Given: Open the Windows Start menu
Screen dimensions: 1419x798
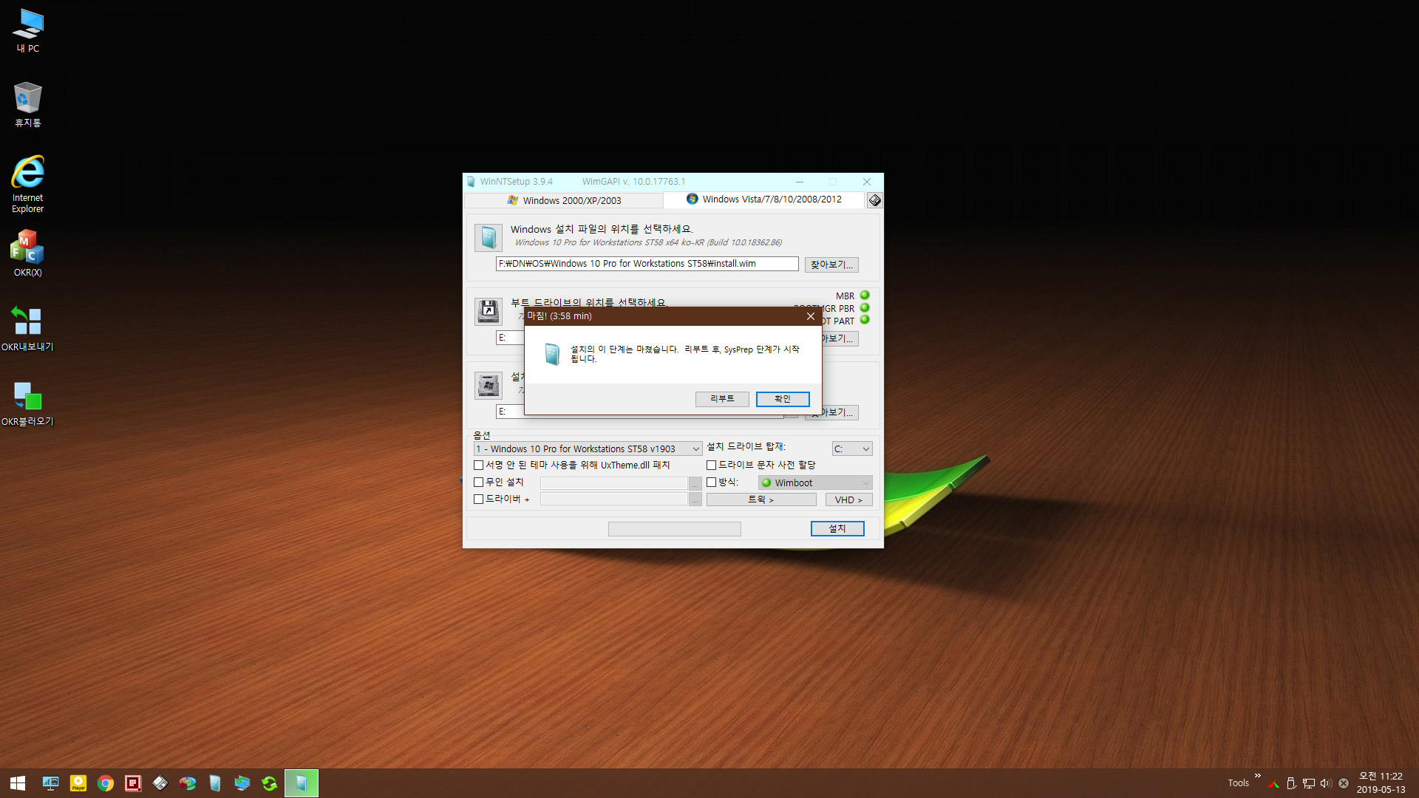Looking at the screenshot, I should pyautogui.click(x=18, y=783).
